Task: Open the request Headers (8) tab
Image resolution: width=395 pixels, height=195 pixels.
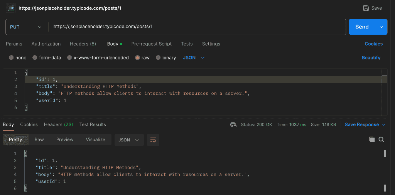Action: coord(83,44)
